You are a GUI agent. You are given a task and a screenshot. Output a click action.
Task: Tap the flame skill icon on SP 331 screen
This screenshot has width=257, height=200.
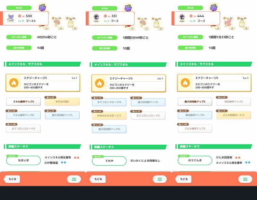point(100,83)
